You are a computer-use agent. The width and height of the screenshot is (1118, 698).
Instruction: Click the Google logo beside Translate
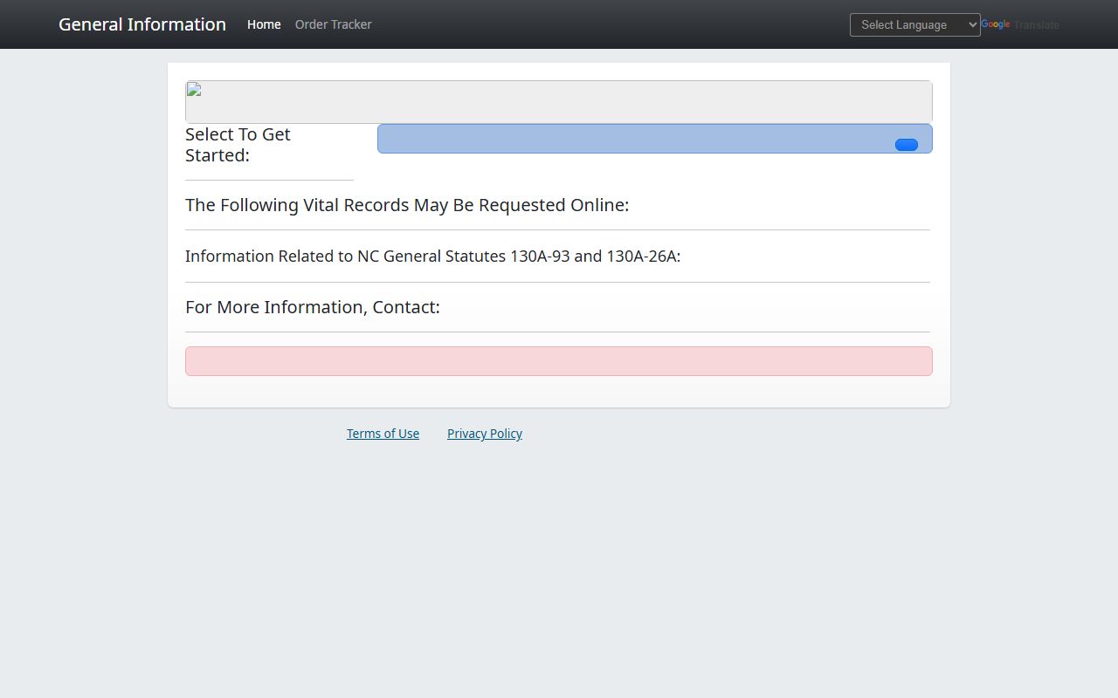(996, 24)
